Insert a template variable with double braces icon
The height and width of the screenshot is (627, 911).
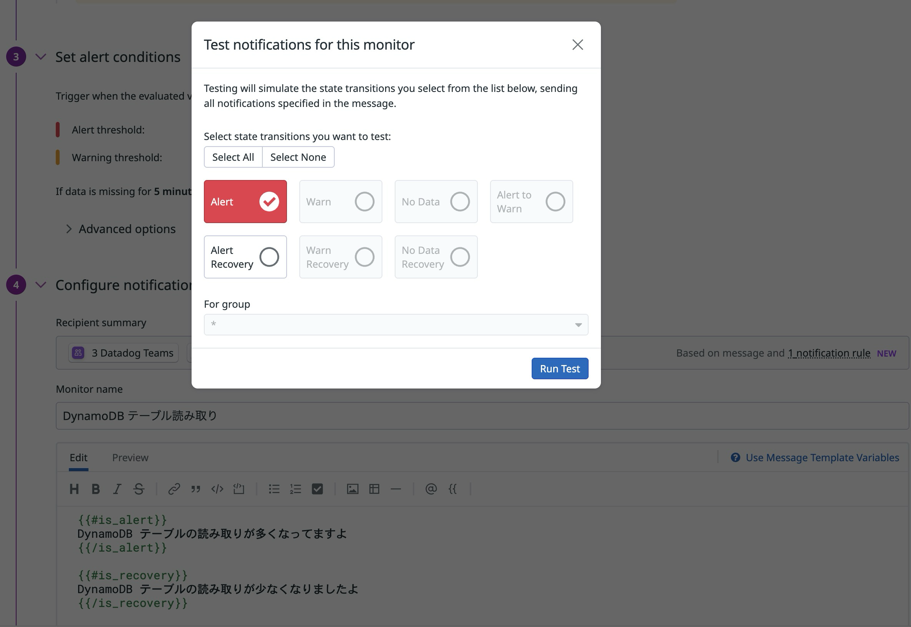(453, 489)
